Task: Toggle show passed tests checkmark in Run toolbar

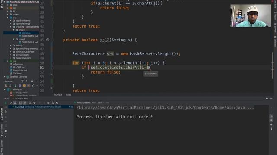Action: tap(10, 103)
